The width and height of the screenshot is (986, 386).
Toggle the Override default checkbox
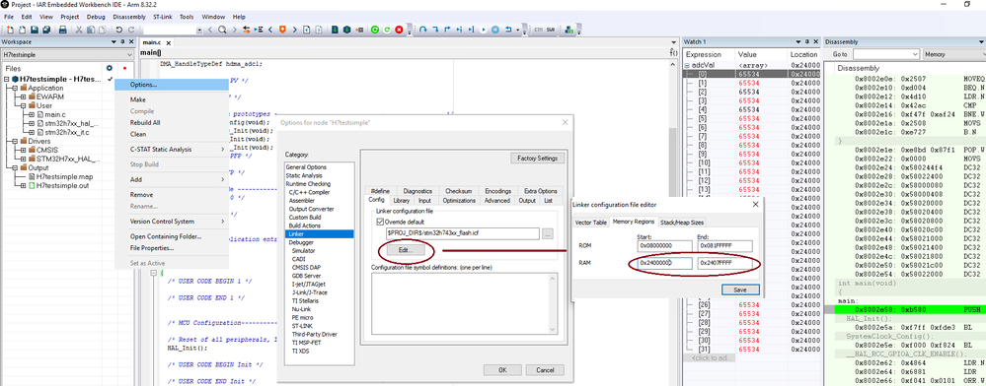pos(380,222)
